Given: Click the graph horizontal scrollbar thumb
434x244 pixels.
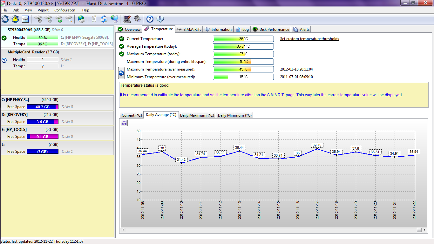Looking at the screenshot, I should pyautogui.click(x=419, y=230).
